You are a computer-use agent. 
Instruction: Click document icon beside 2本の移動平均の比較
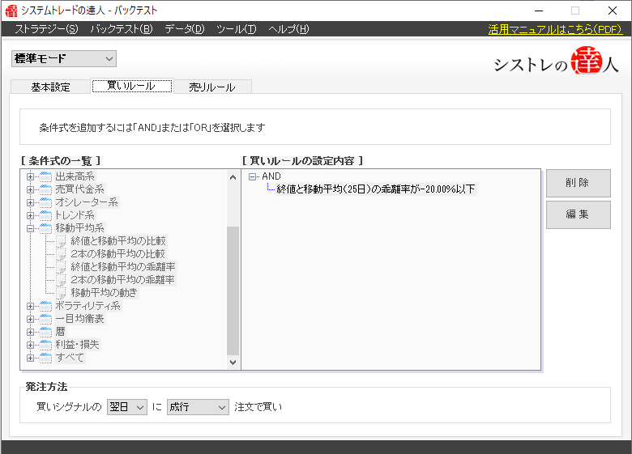(61, 254)
